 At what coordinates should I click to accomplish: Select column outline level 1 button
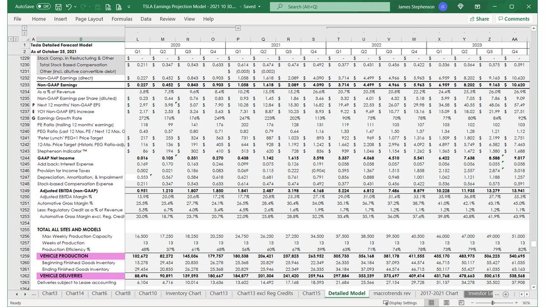(x=24, y=28)
